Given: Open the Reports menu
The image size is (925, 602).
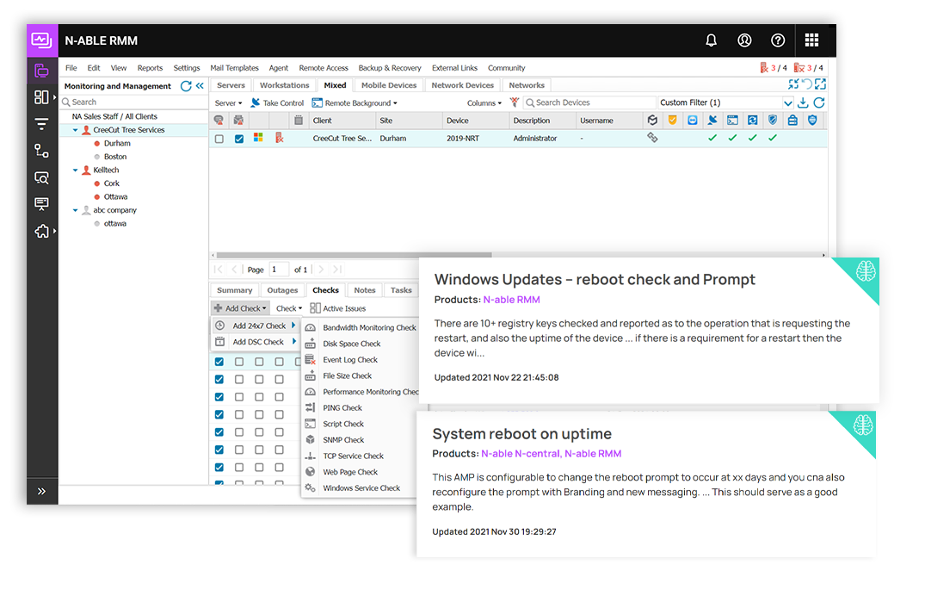Looking at the screenshot, I should point(150,68).
